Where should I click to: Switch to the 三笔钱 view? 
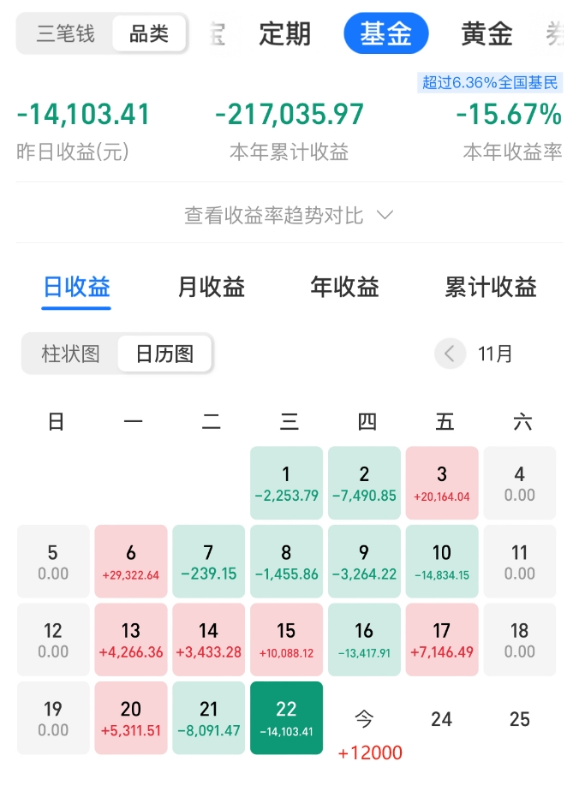pos(65,34)
